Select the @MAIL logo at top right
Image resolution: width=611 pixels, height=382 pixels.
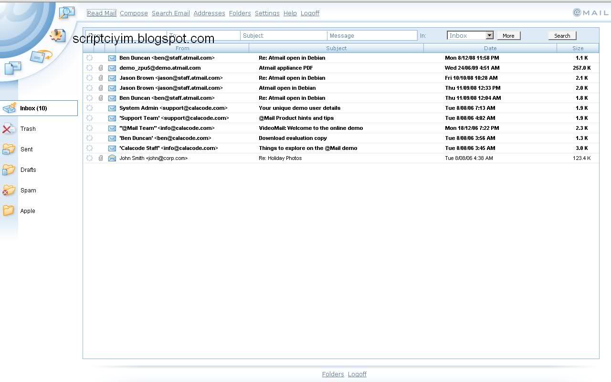pos(590,13)
